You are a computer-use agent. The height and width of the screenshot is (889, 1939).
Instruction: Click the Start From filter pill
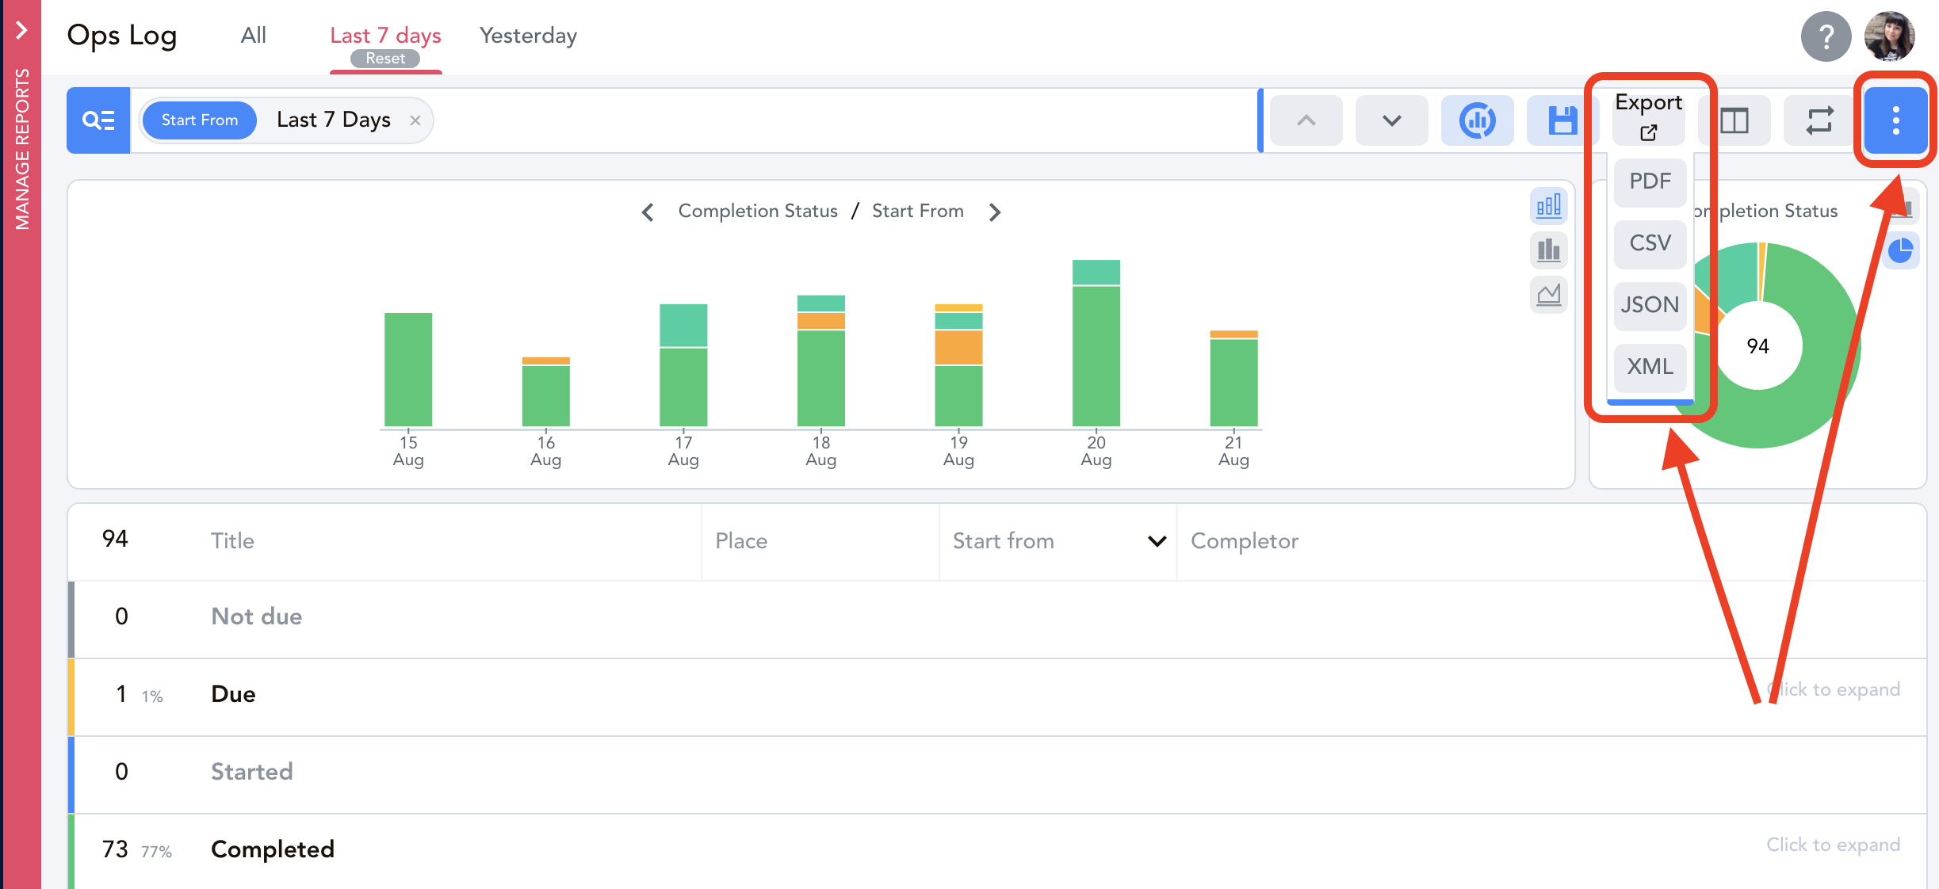(x=200, y=120)
